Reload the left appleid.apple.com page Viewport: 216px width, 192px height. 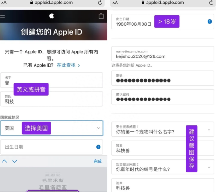[100, 3]
